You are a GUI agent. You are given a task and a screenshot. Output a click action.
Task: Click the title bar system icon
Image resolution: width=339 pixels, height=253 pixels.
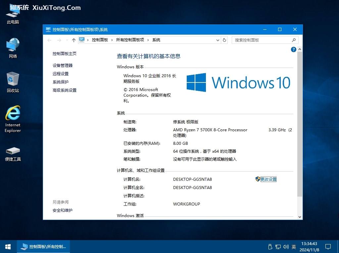point(48,30)
